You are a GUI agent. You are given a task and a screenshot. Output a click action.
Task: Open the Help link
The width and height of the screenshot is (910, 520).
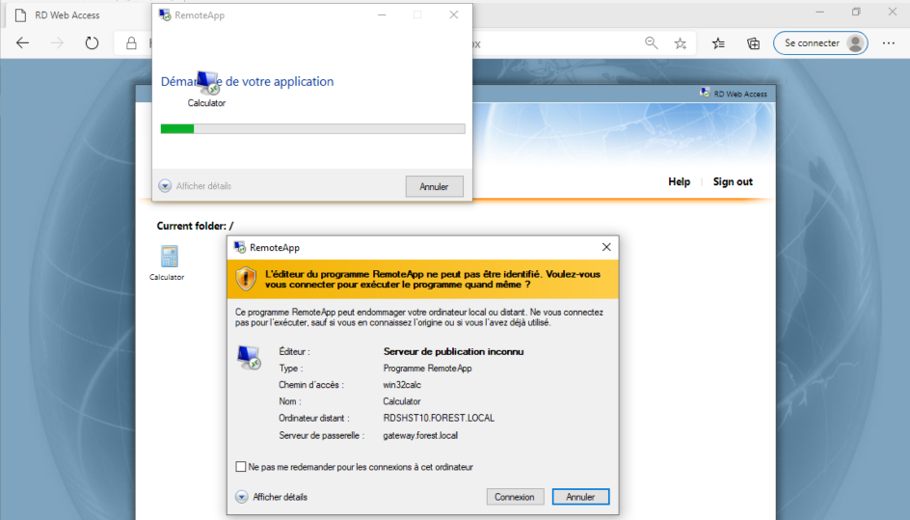(x=679, y=181)
